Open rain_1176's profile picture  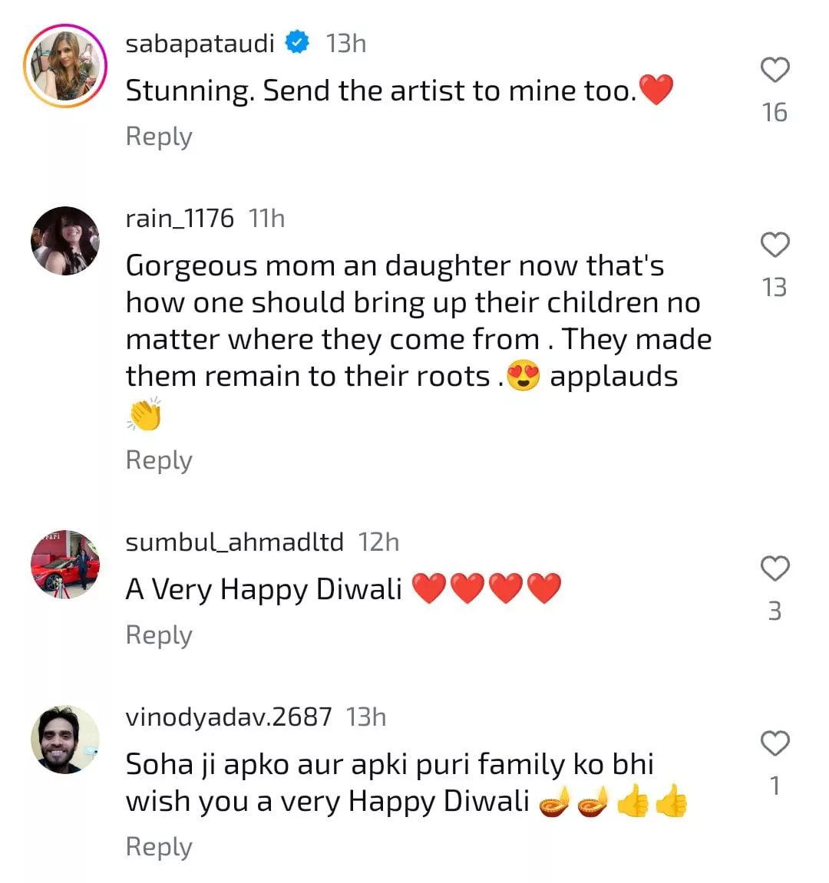click(x=65, y=241)
